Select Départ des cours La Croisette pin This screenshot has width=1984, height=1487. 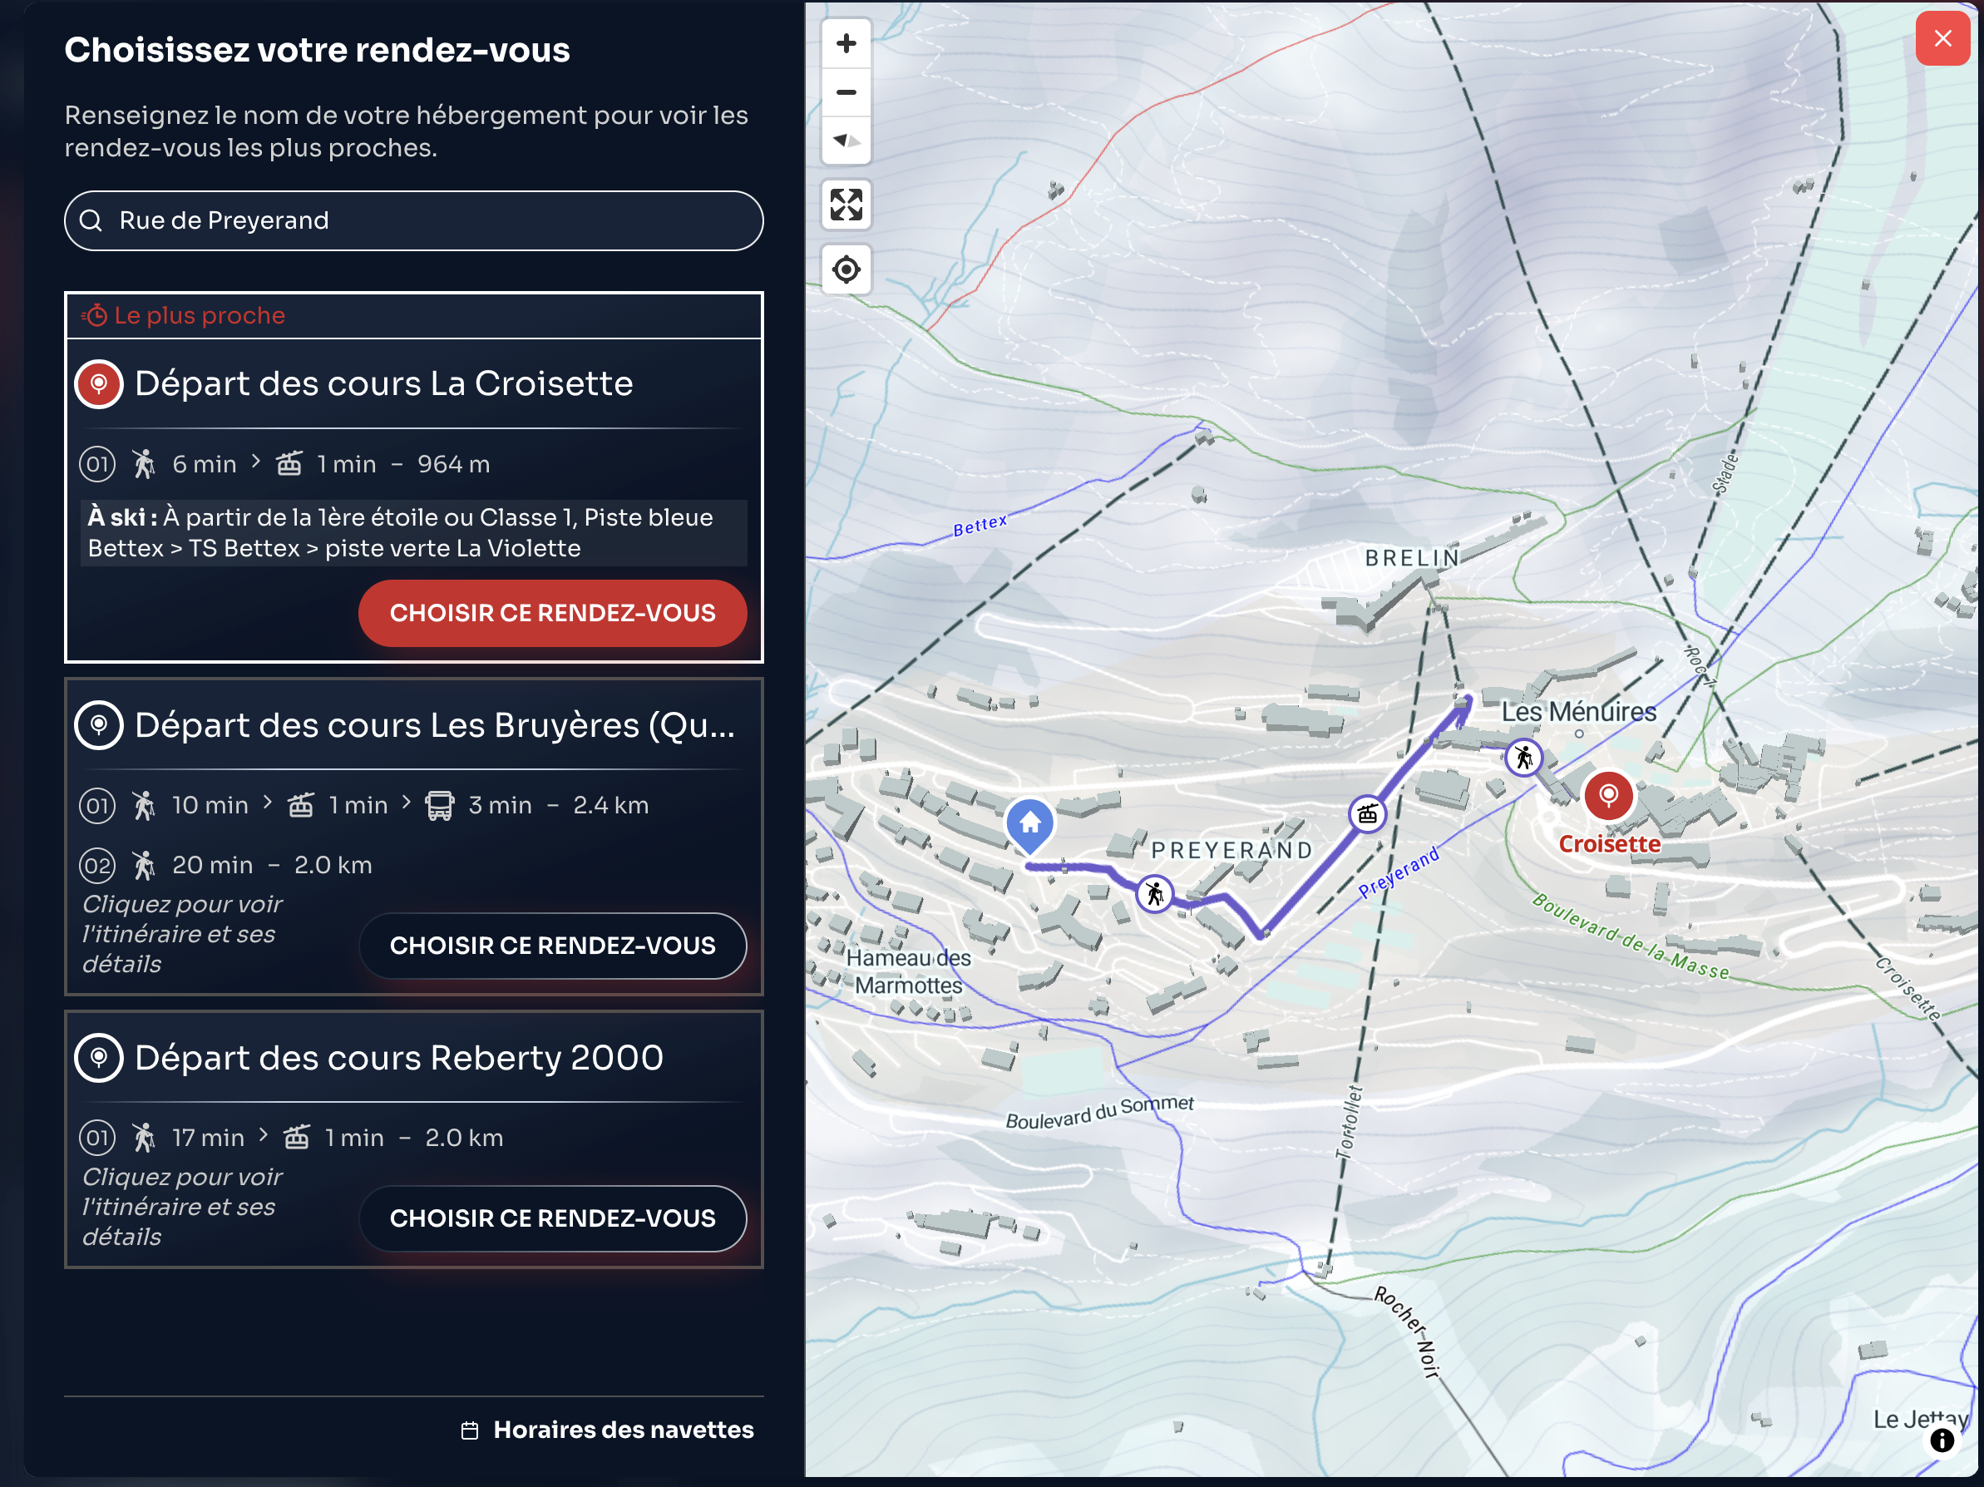pyautogui.click(x=99, y=385)
